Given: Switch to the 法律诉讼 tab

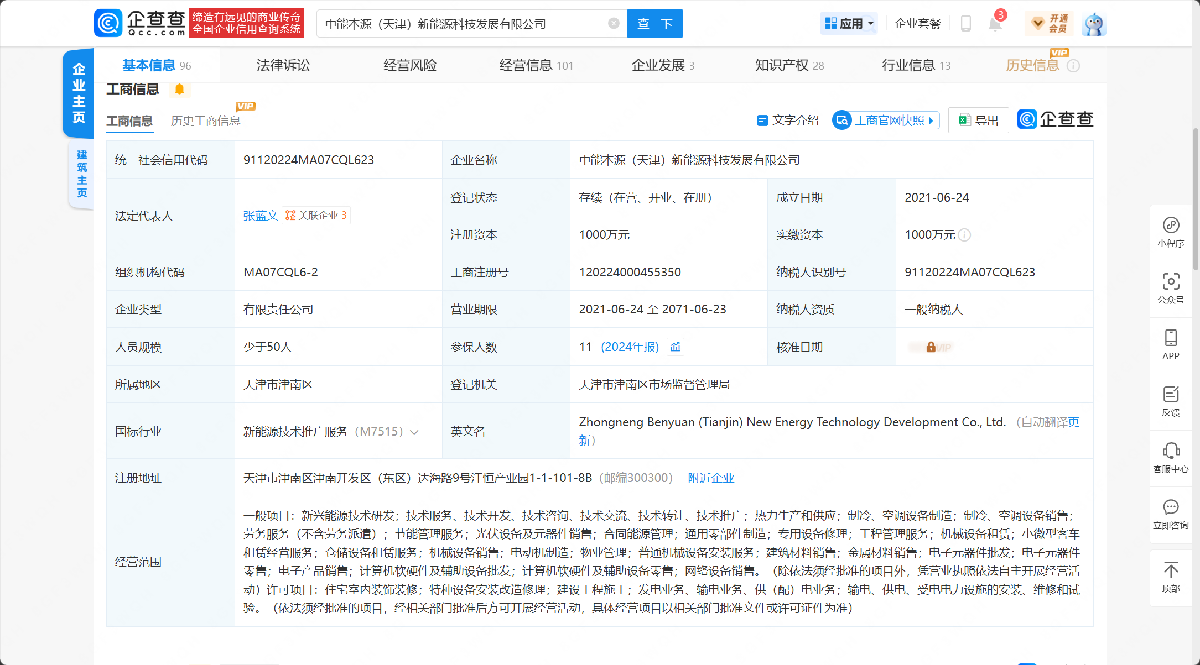Looking at the screenshot, I should point(283,65).
